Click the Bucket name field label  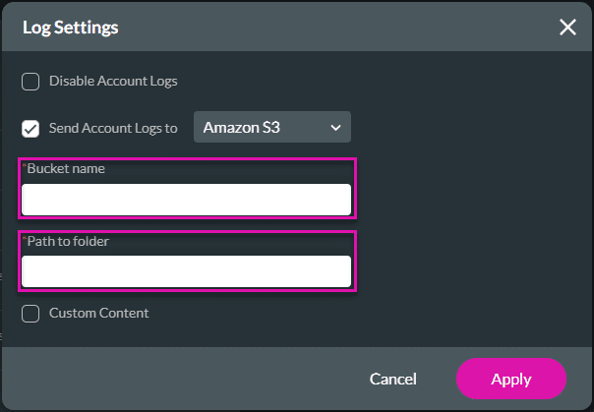(x=66, y=169)
